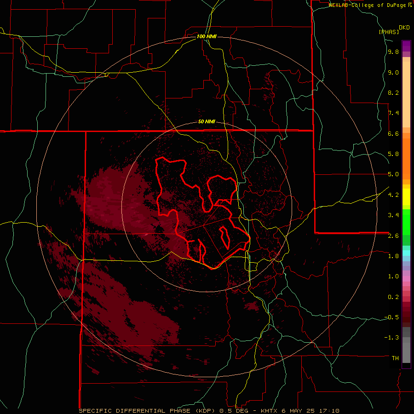Screen dimensions: 414x414
Task: Click the "2.6" scale value
Action: point(393,236)
